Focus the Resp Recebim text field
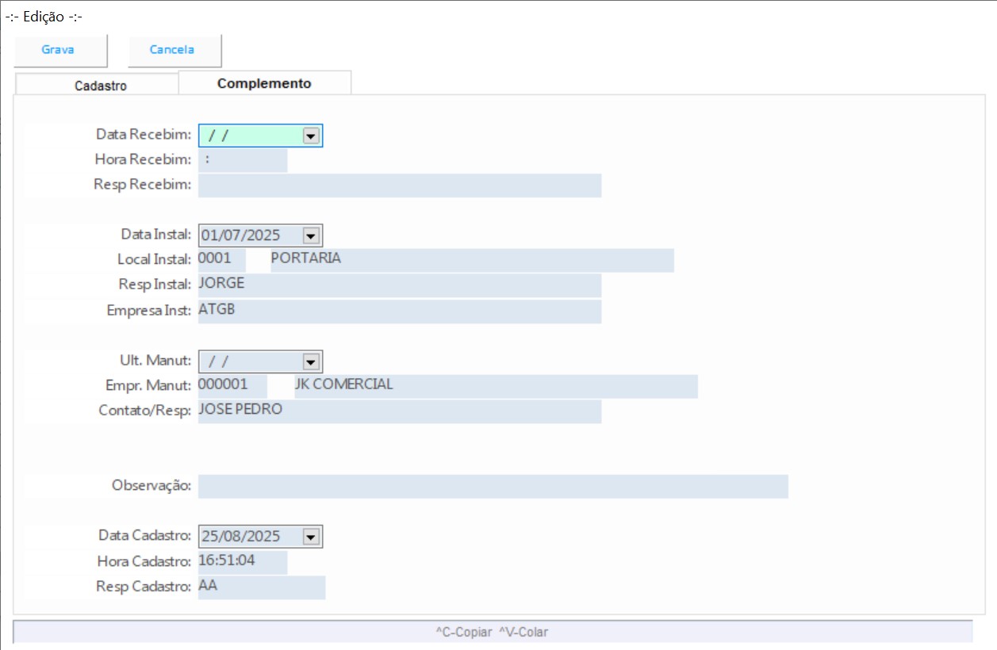The width and height of the screenshot is (997, 650). click(399, 185)
